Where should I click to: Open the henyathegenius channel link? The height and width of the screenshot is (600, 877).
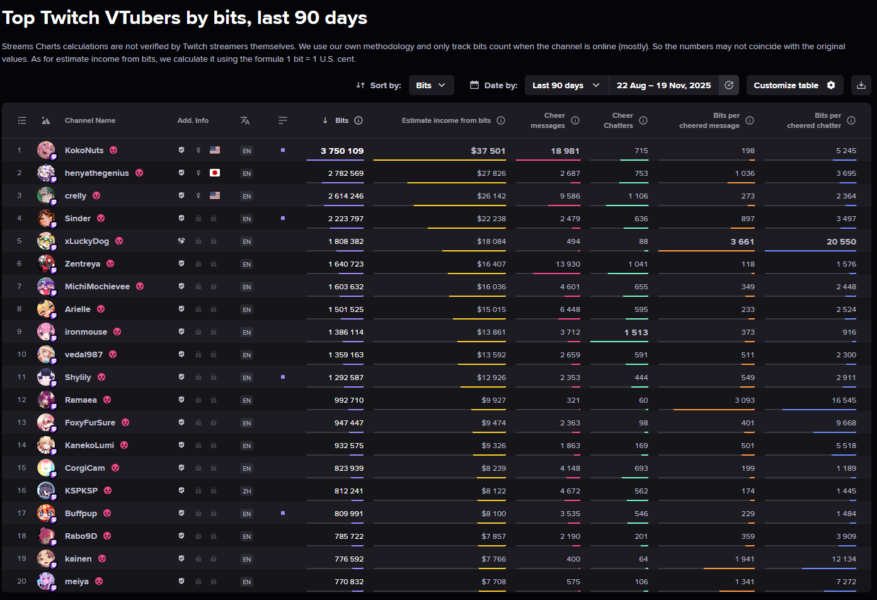[96, 173]
